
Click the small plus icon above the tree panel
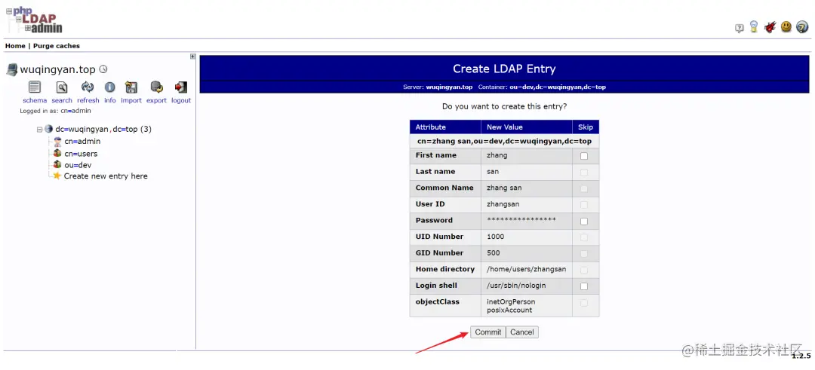193,57
